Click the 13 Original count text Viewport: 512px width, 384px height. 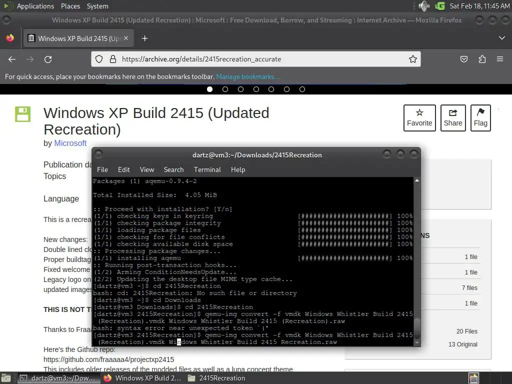462,344
